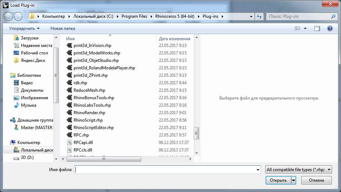Click the RPCapi.dll file icon
341x192 pixels.
pyautogui.click(x=69, y=143)
